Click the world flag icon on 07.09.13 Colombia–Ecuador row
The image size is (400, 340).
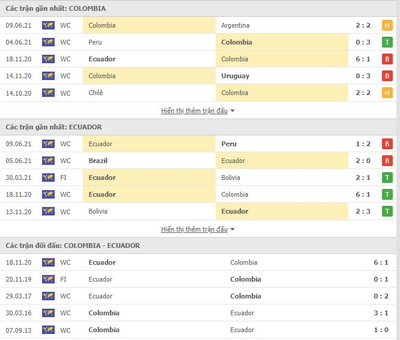(x=48, y=330)
